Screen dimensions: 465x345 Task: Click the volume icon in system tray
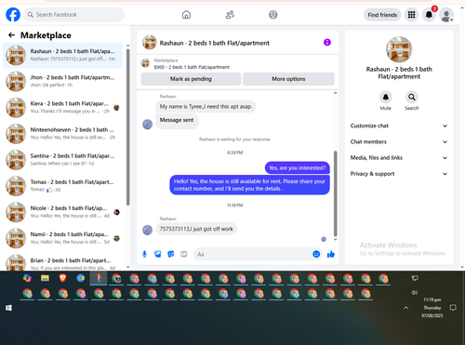[415, 292]
